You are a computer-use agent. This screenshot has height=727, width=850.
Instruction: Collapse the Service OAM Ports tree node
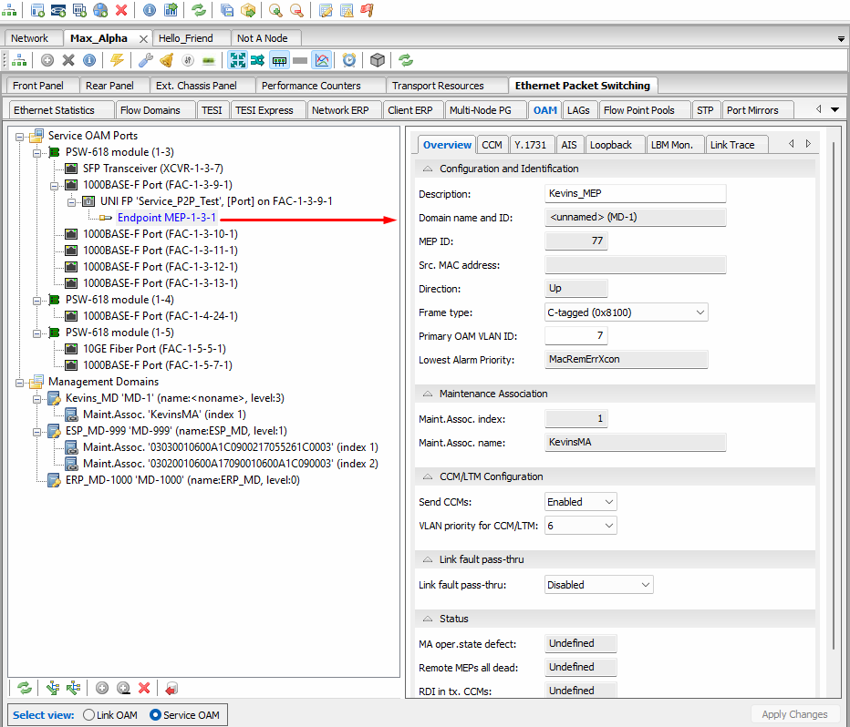pos(20,136)
